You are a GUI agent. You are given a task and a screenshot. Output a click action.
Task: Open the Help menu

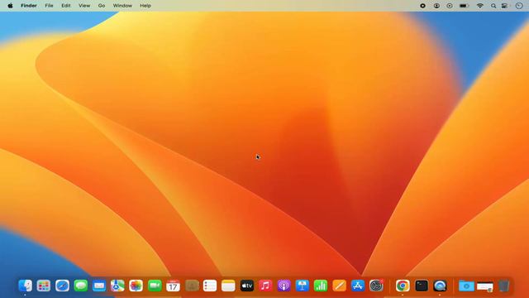coord(145,6)
